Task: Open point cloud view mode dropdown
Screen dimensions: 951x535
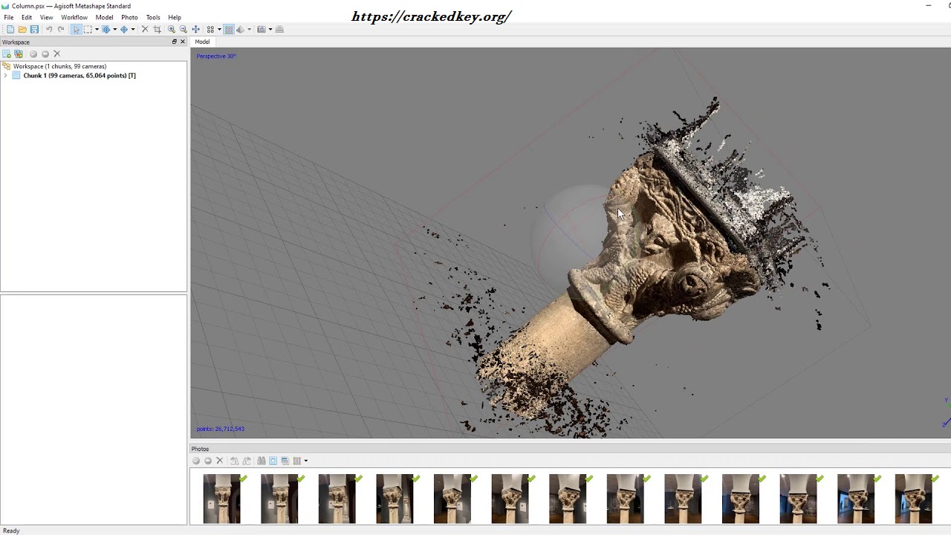Action: (219, 29)
